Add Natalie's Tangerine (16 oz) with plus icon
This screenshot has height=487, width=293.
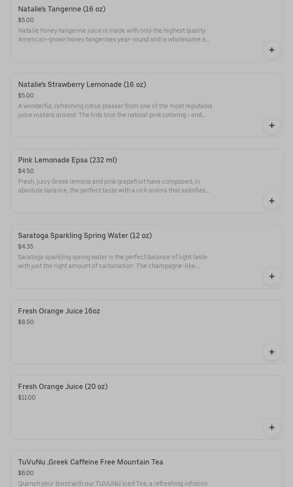coord(271,50)
